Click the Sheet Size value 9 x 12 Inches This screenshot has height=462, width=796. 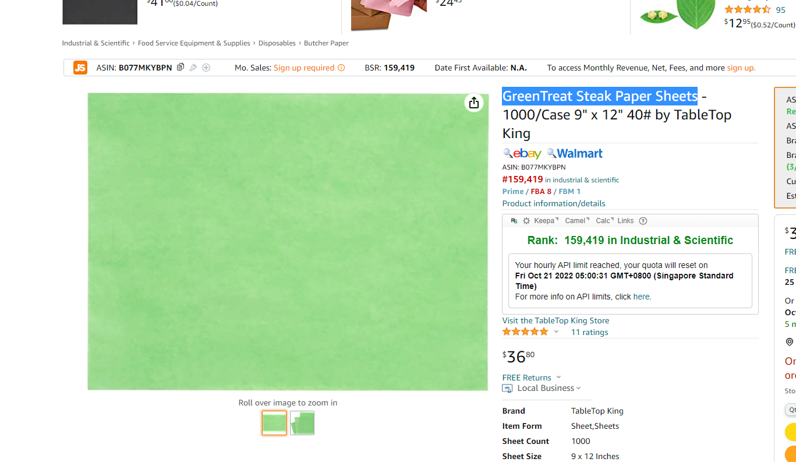coord(595,456)
